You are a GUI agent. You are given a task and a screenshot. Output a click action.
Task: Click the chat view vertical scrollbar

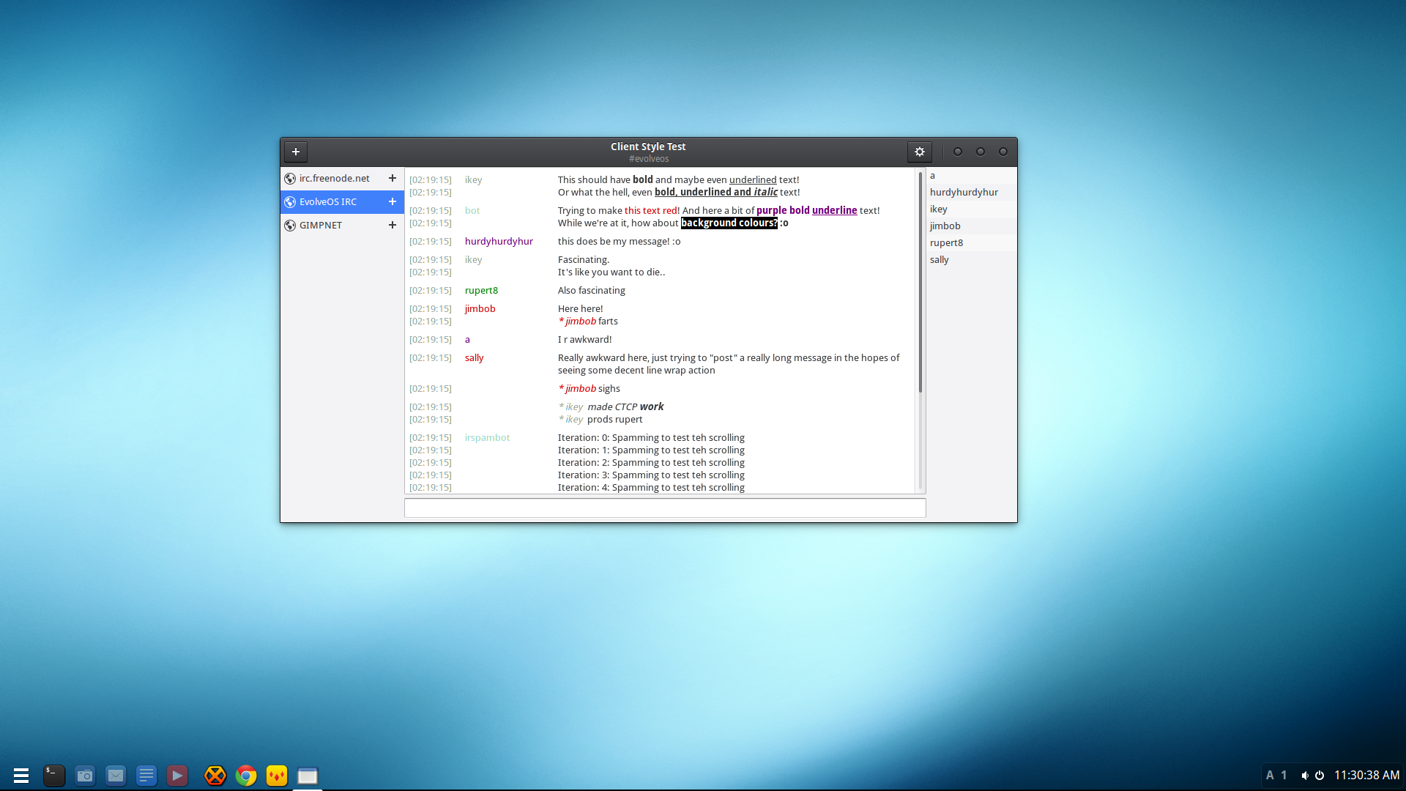[x=920, y=282]
